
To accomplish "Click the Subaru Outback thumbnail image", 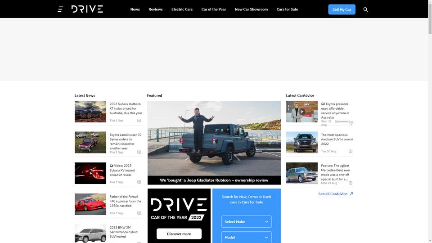I will click(x=90, y=112).
